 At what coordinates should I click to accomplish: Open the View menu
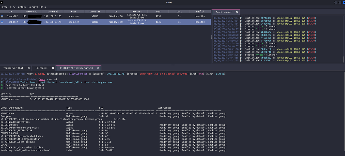[13, 7]
